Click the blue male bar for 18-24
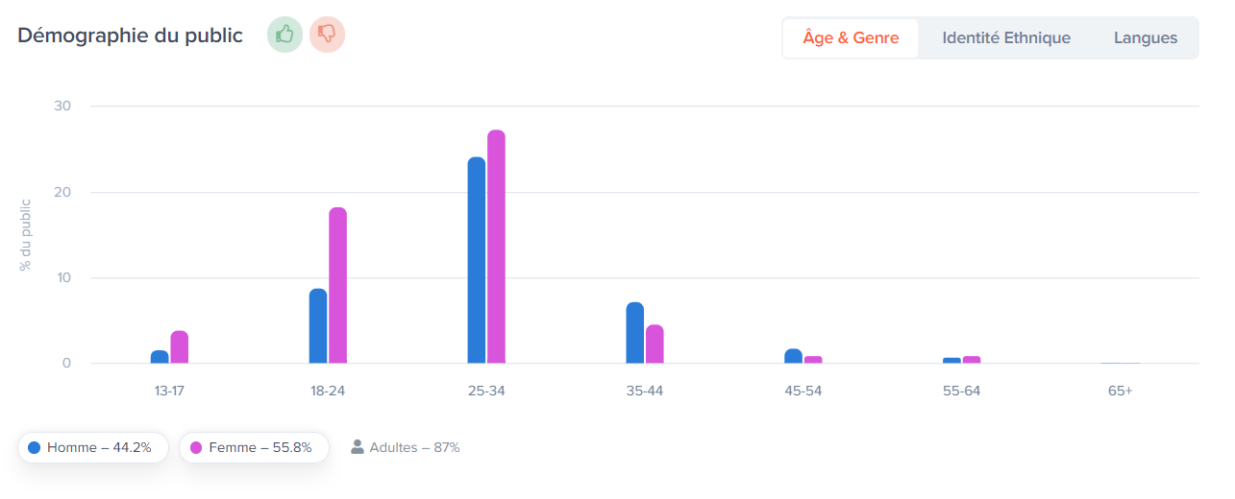 (318, 326)
